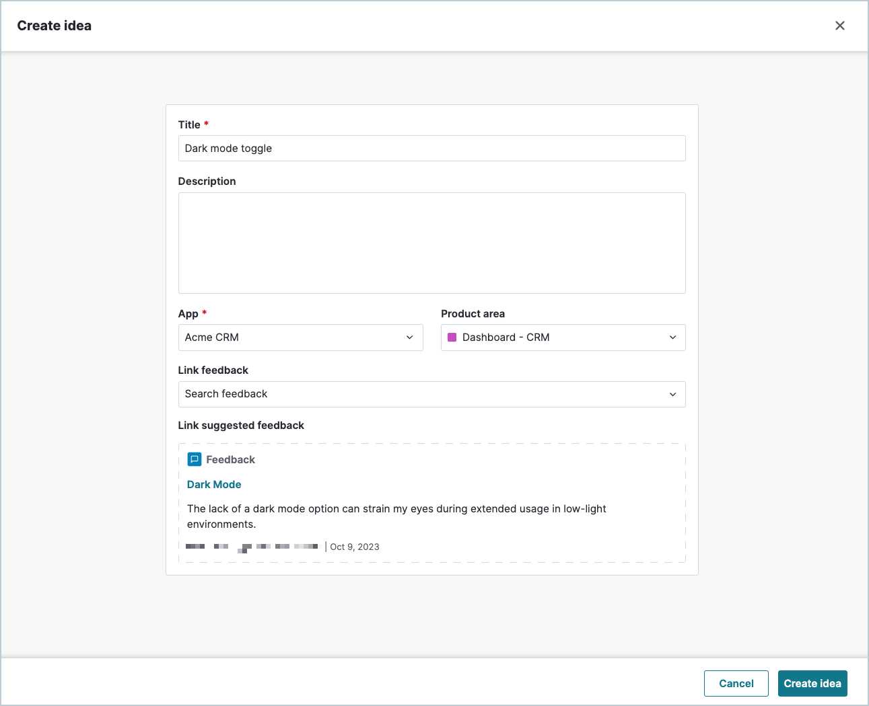Click the Search feedback placeholder text
869x706 pixels.
(226, 394)
